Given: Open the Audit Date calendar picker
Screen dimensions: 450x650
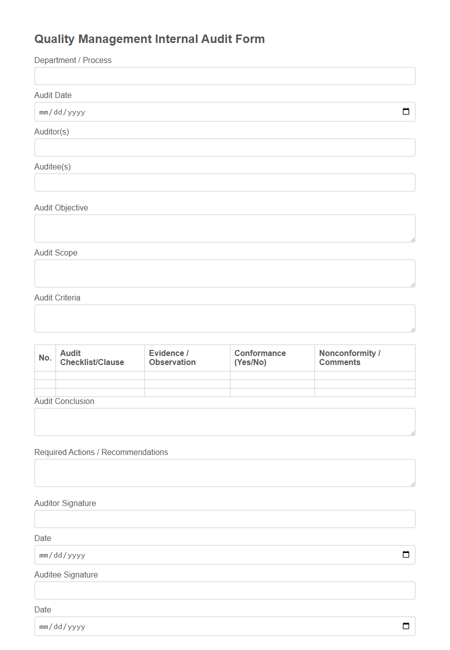Looking at the screenshot, I should click(406, 111).
